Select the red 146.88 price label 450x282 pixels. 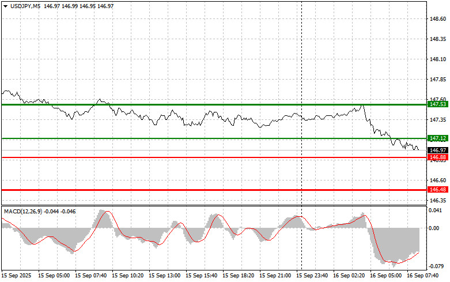click(x=437, y=157)
